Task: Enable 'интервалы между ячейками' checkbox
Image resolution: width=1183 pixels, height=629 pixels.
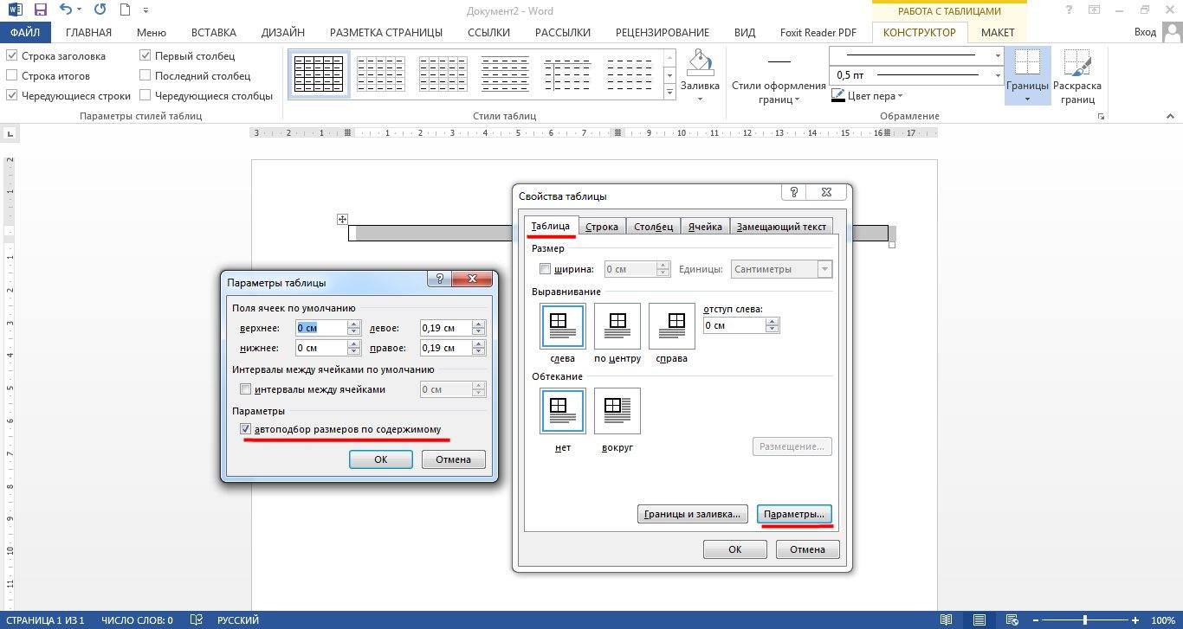Action: coord(246,389)
